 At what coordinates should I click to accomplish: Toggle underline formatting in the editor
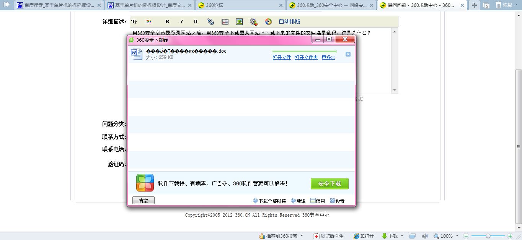click(196, 22)
